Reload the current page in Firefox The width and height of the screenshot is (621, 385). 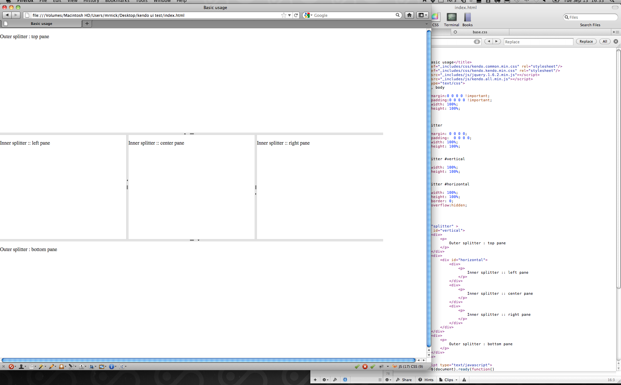pyautogui.click(x=296, y=15)
